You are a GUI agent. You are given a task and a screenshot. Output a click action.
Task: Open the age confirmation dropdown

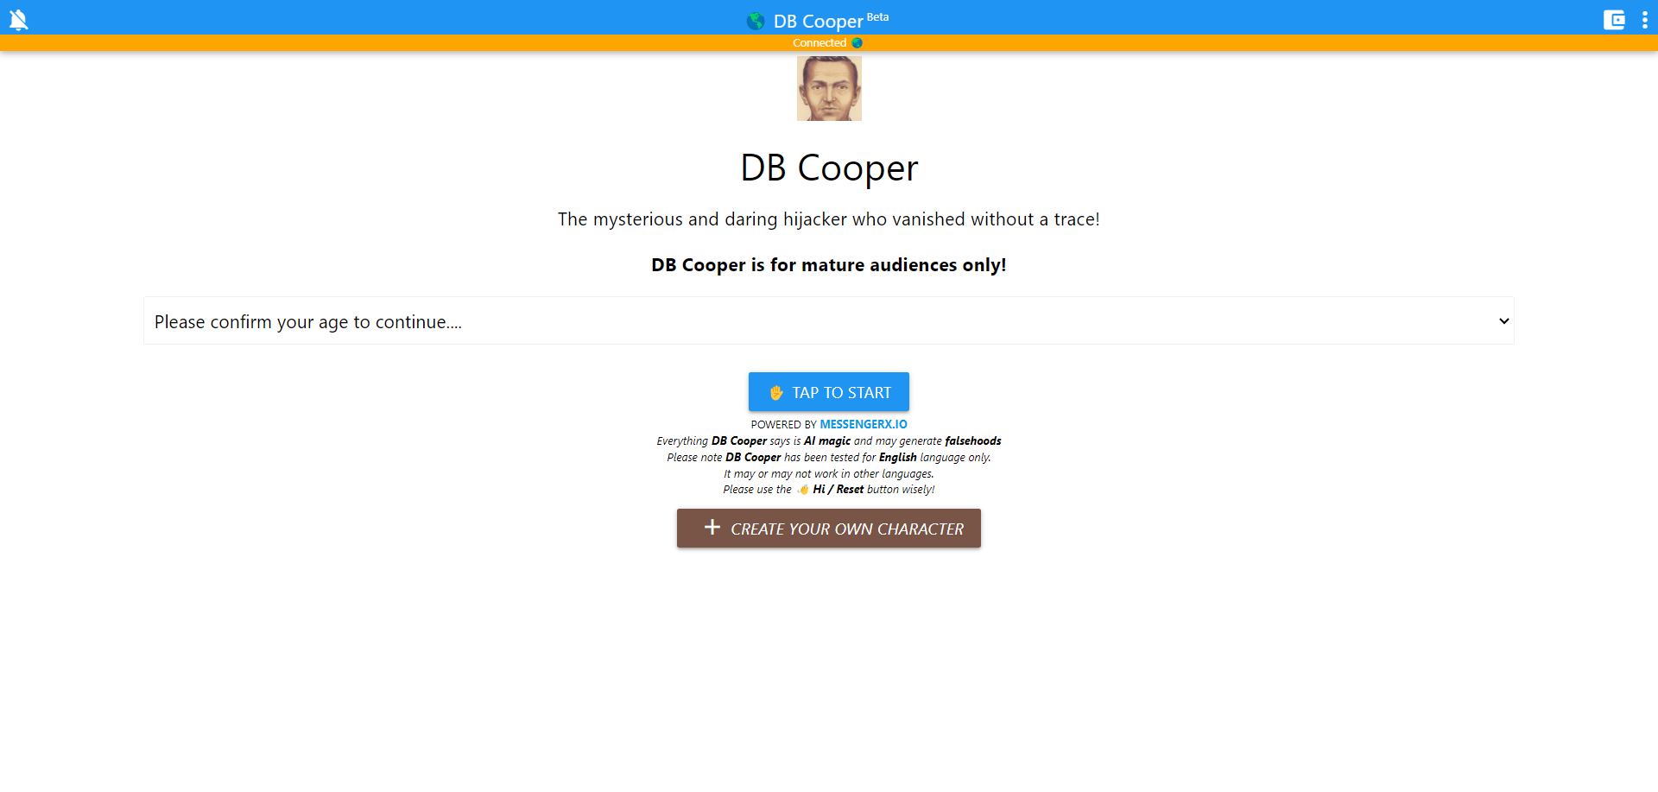pyautogui.click(x=828, y=320)
